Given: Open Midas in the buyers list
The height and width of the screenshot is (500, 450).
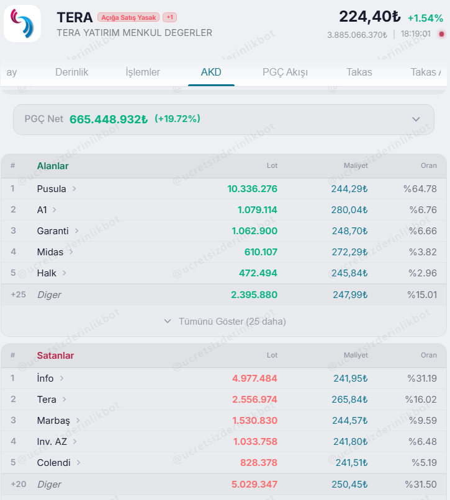Looking at the screenshot, I should [x=50, y=252].
